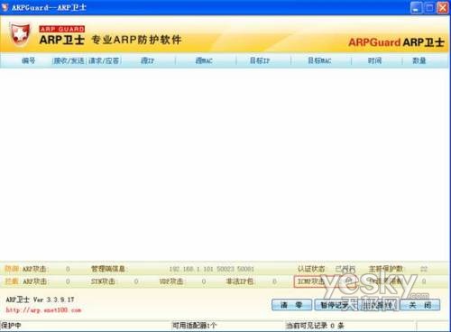
Task: Click the 非法IP包 counter label
Action: coord(240,281)
